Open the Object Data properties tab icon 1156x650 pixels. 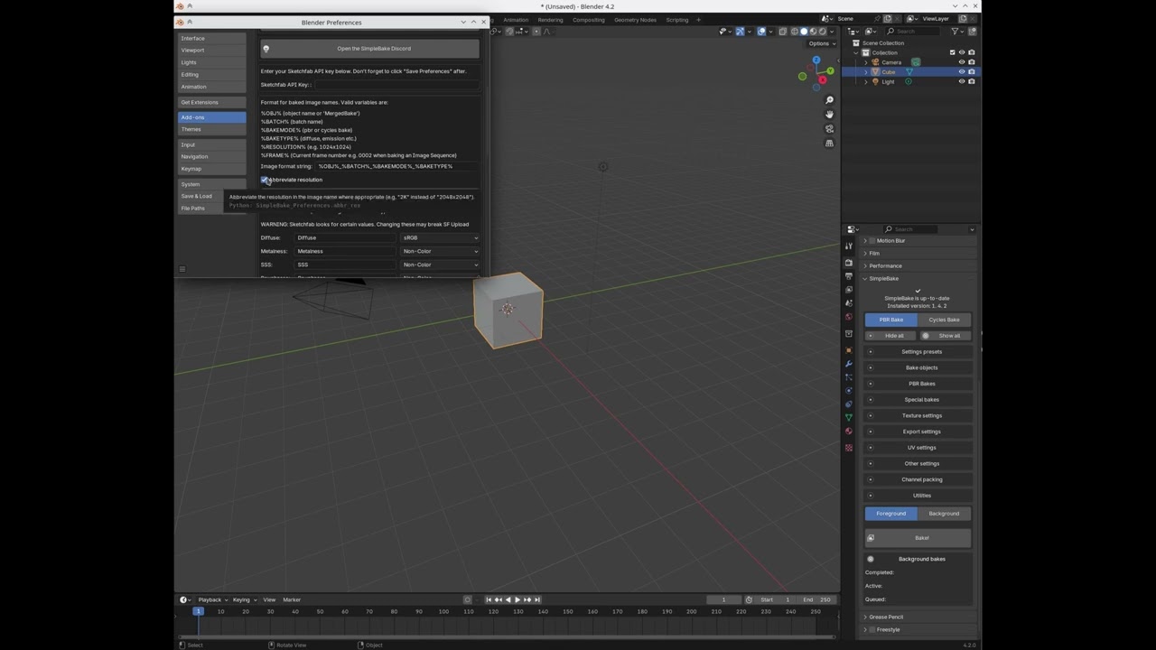coord(848,418)
